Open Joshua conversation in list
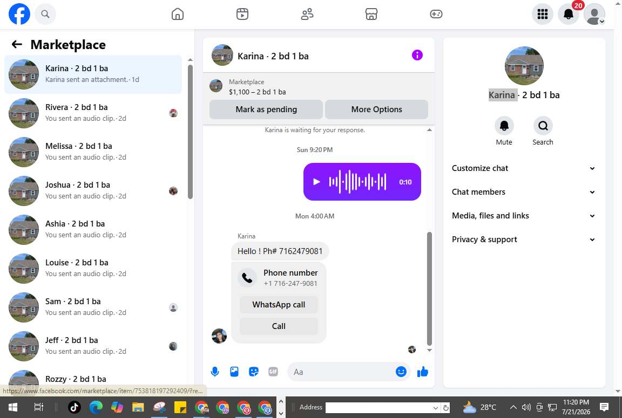Screen dimensions: 622x418 [93, 190]
